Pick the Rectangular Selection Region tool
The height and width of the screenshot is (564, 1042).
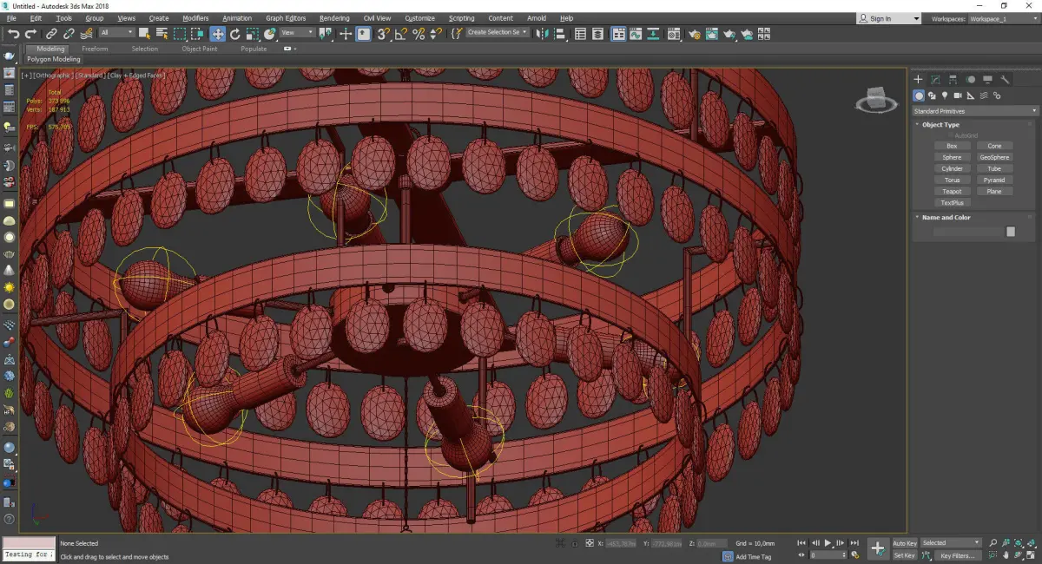180,34
